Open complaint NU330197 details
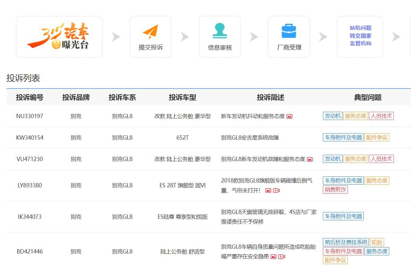 [29, 116]
